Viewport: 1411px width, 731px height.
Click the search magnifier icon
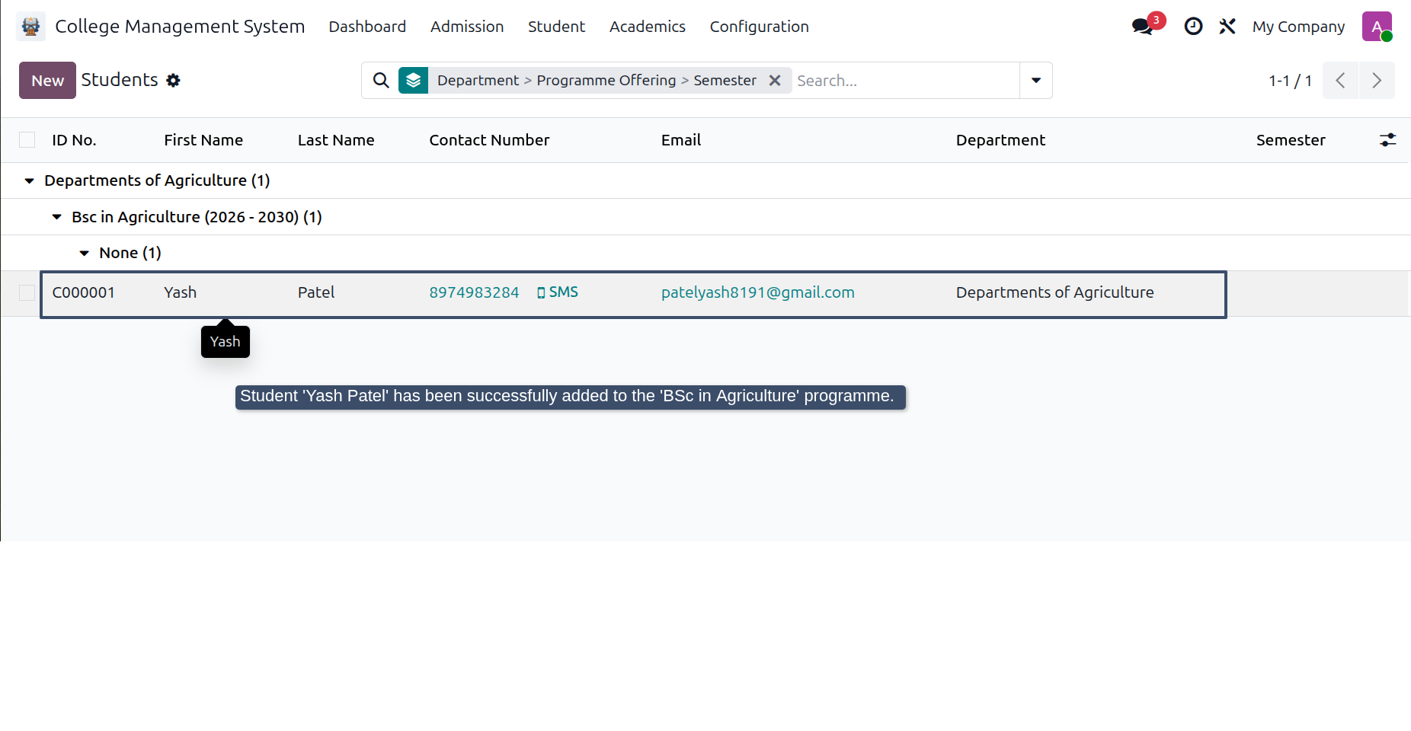(381, 80)
